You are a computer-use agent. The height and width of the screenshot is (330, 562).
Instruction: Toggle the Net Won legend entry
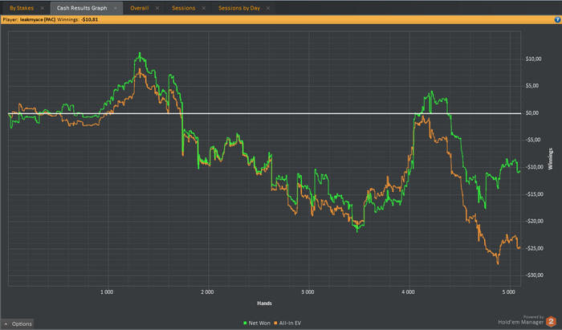tap(257, 324)
